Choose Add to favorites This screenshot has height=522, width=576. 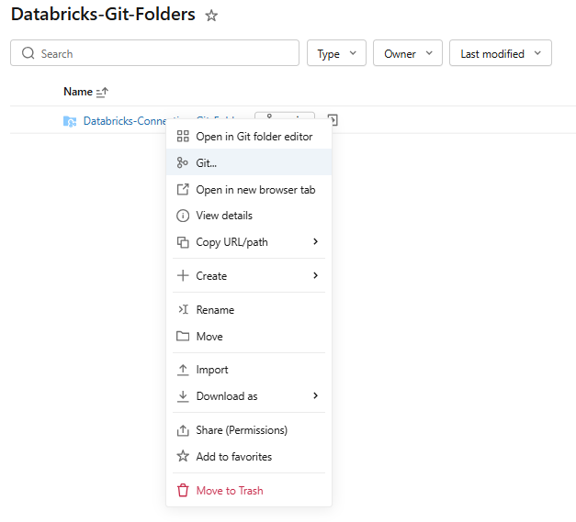click(x=249, y=456)
